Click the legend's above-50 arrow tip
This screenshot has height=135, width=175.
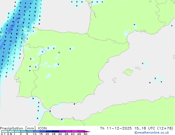(x=87, y=131)
